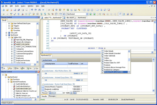Toggle the highlighted button left of the database combo
Screen dimensions: 157x105
click(64, 14)
